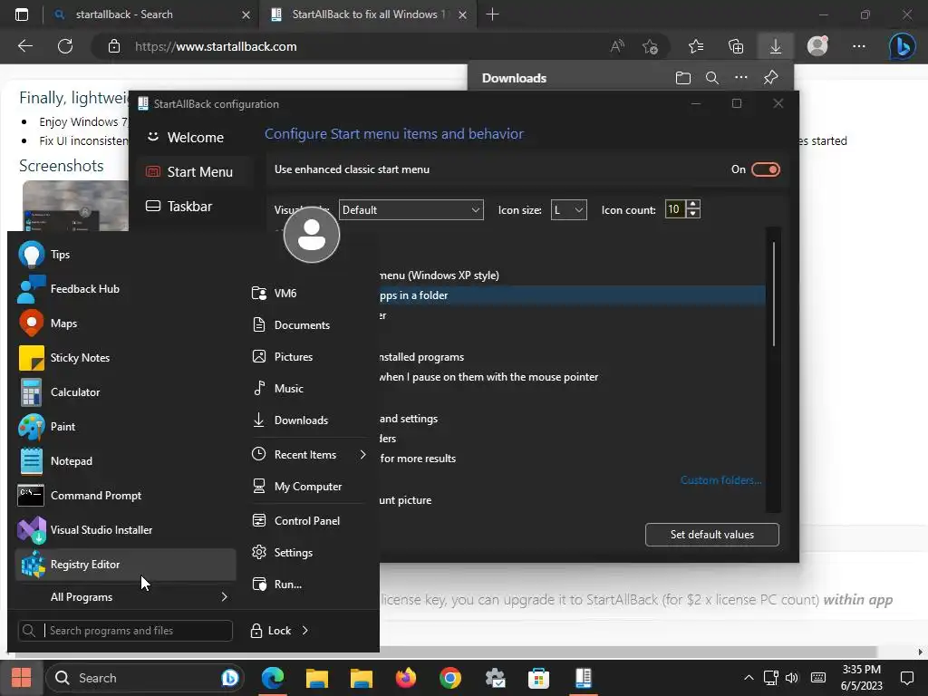Select the highlighted 'apps in a folder' option

tap(572, 295)
